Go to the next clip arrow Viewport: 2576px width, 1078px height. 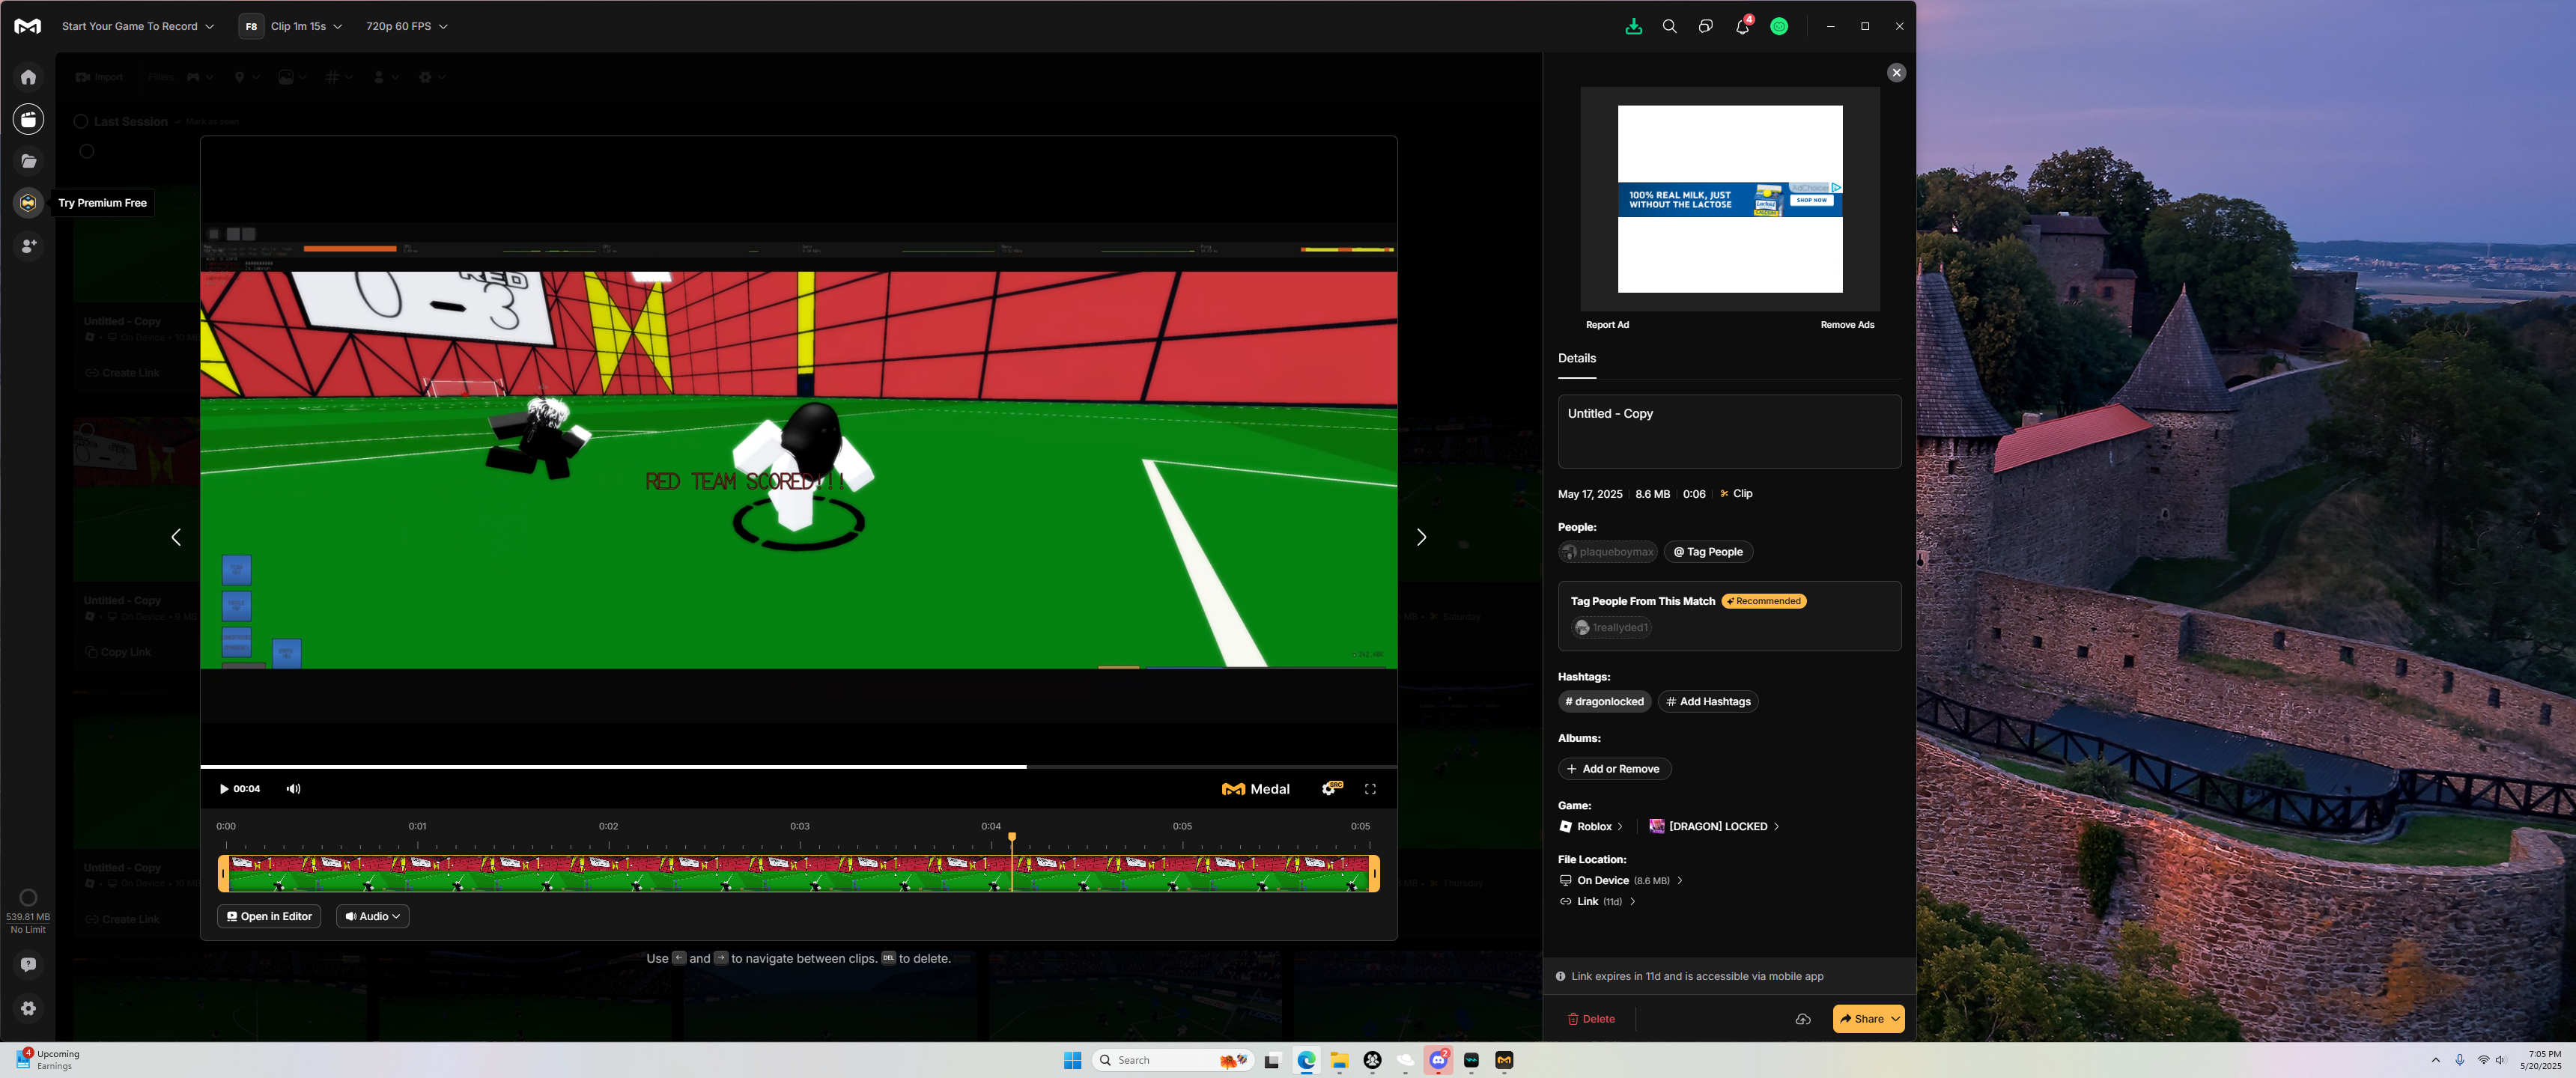1421,538
